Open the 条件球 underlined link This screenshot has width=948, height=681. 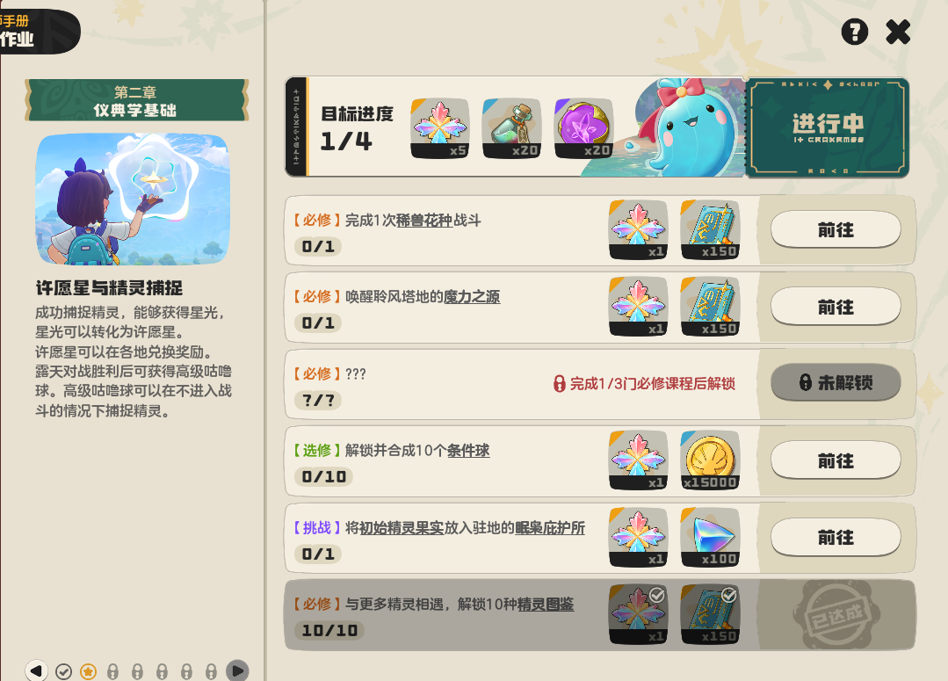[x=468, y=451]
